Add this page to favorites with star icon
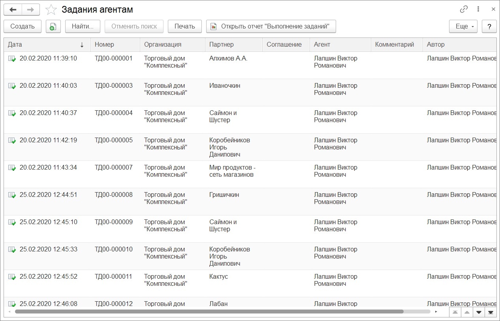Viewport: 500px width, 321px height. (x=51, y=9)
